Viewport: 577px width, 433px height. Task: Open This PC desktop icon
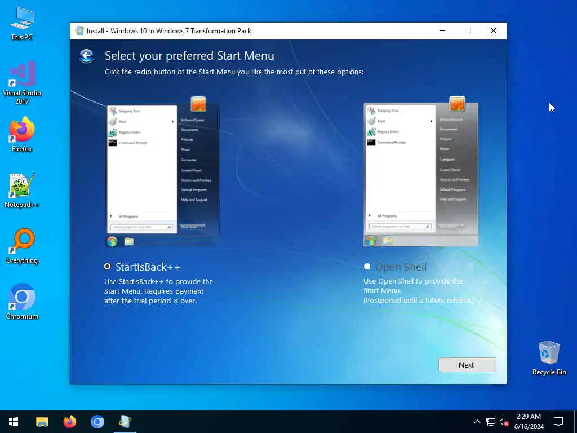point(22,24)
